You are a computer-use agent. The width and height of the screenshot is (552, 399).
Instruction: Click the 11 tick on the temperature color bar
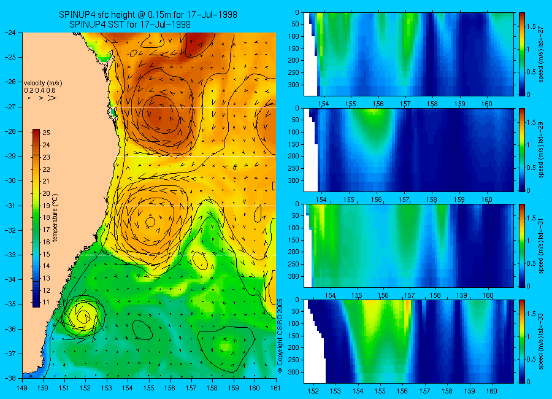(47, 302)
